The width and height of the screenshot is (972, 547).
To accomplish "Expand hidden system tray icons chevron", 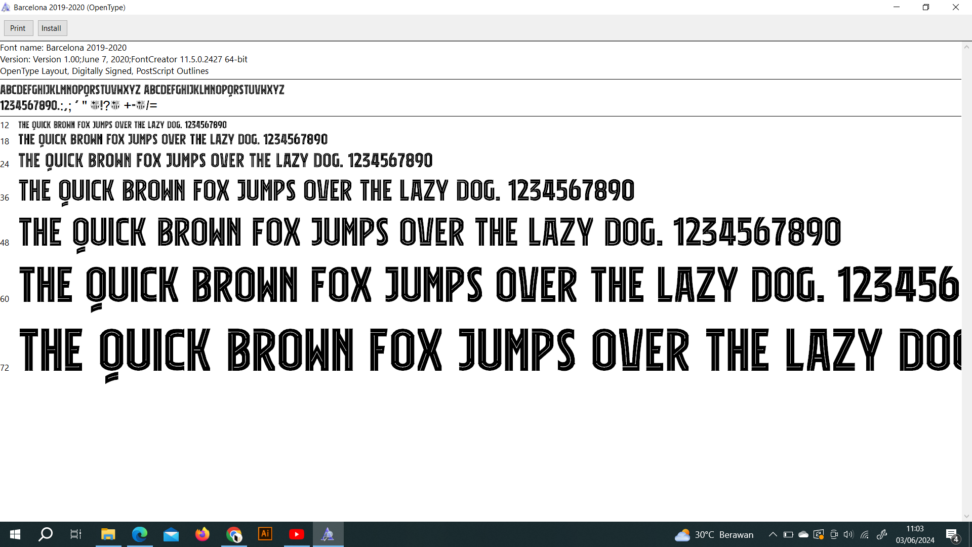I will pyautogui.click(x=773, y=534).
